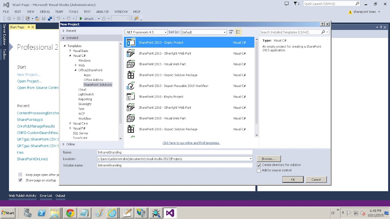This screenshot has width=390, height=219.
Task: Select SharePoint 2013 Empty Project template icon
Action: [x=131, y=43]
